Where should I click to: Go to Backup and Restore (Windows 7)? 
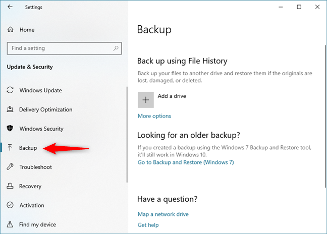pos(186,162)
